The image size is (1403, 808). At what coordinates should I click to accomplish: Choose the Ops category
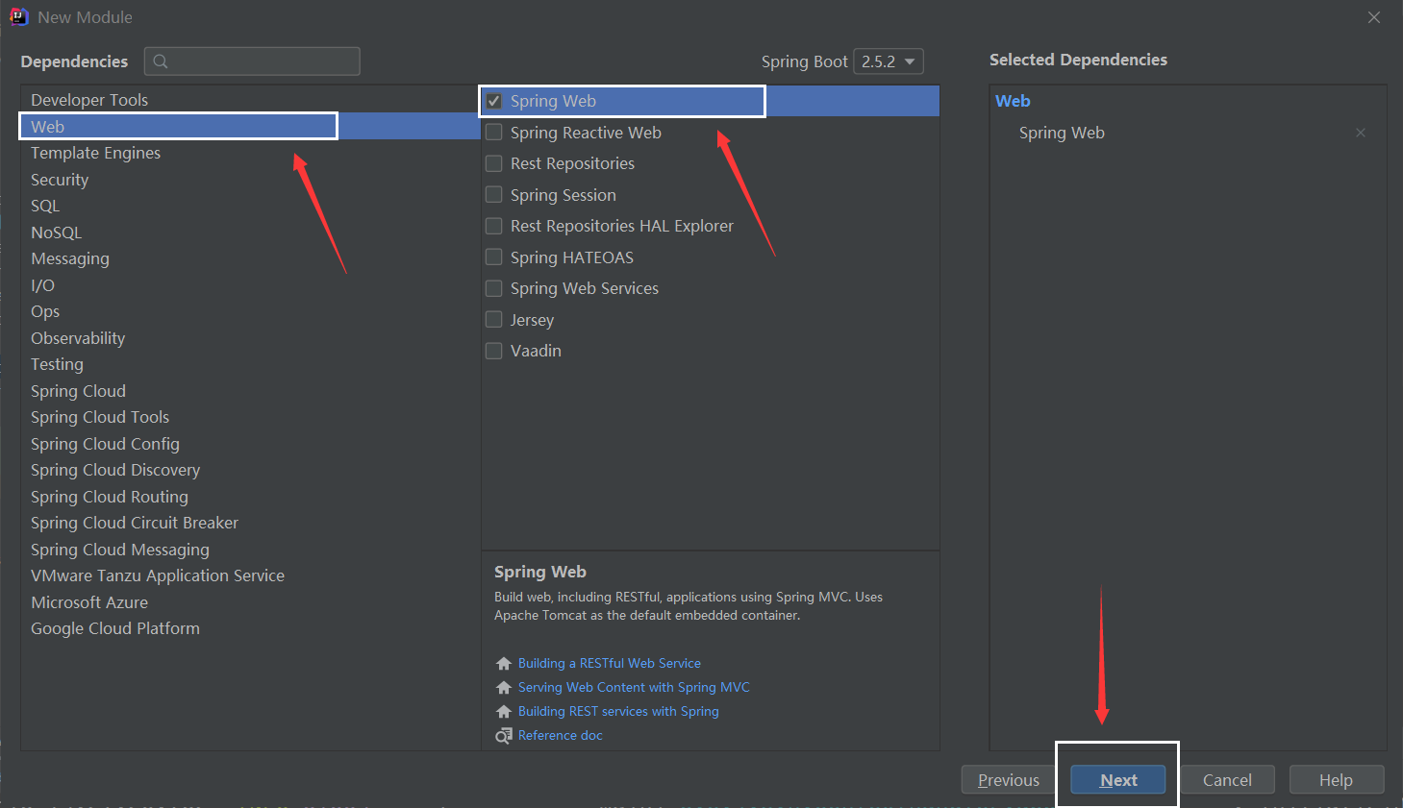coord(250,311)
